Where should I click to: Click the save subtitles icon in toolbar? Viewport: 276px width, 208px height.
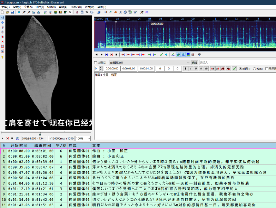pos(12,12)
